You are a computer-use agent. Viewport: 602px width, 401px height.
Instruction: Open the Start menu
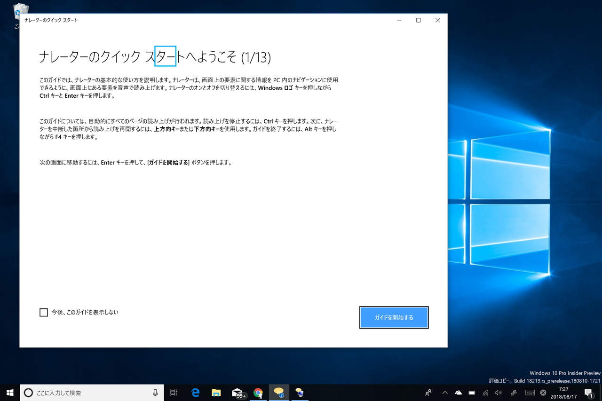click(9, 393)
